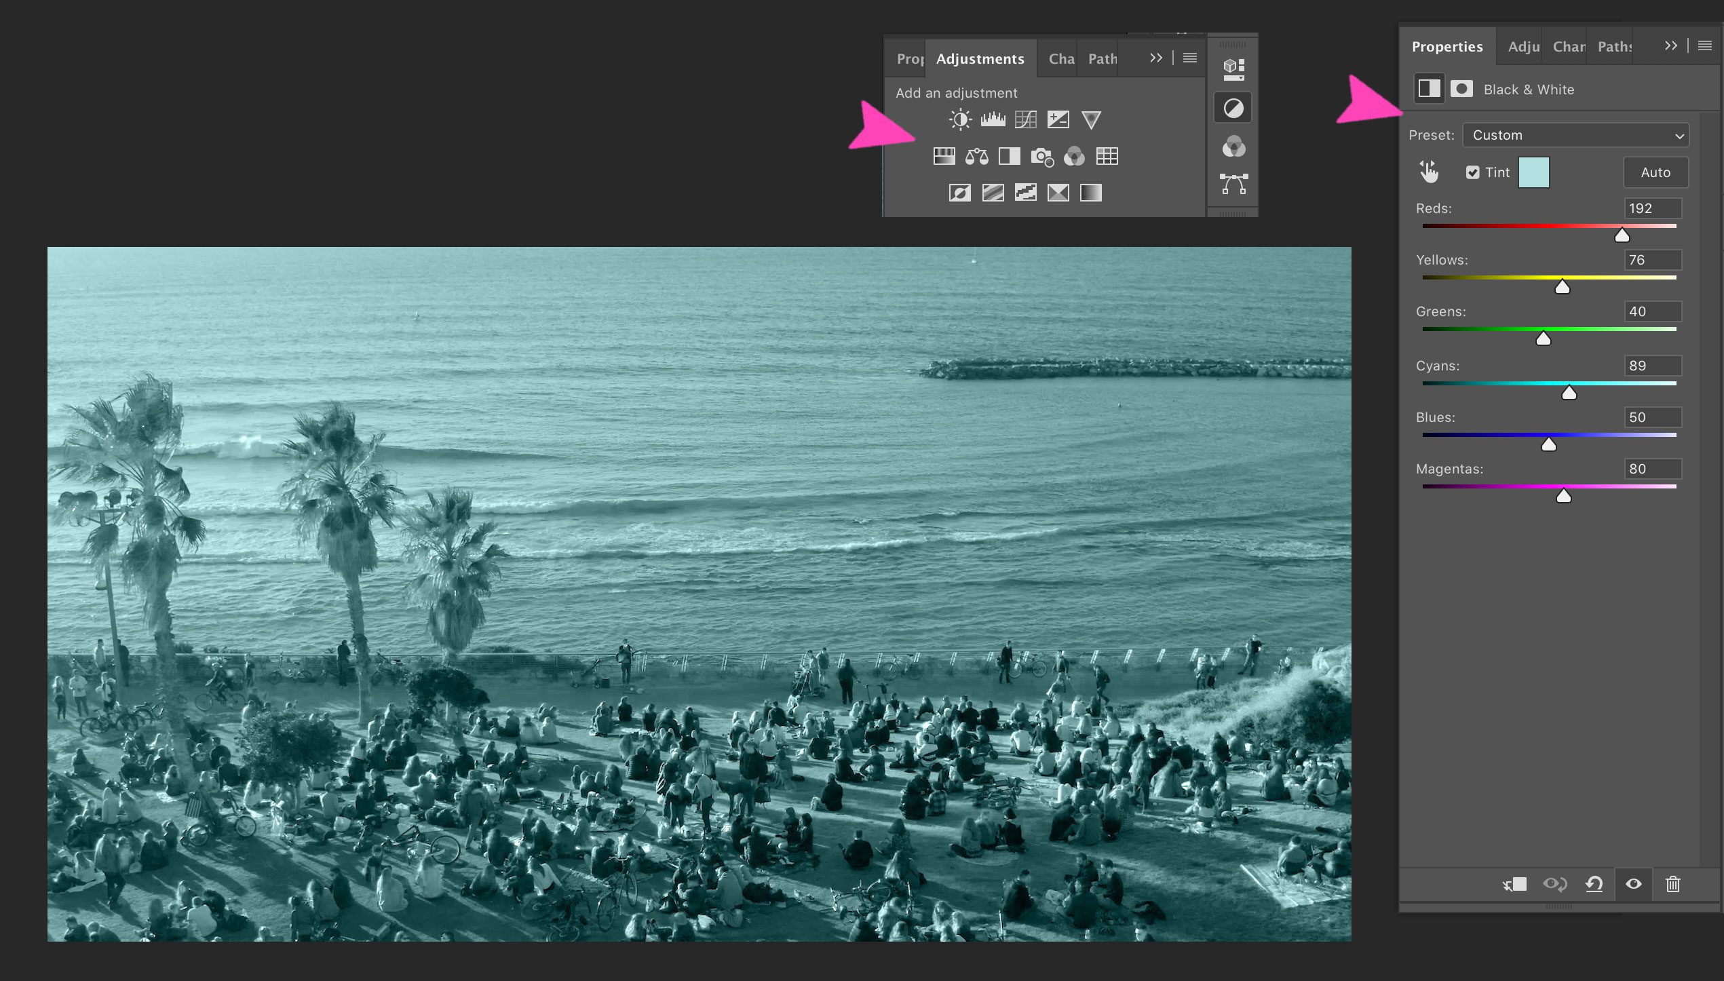Viewport: 1724px width, 981px height.
Task: Collapse the panel with the double chevrons
Action: (x=1155, y=58)
